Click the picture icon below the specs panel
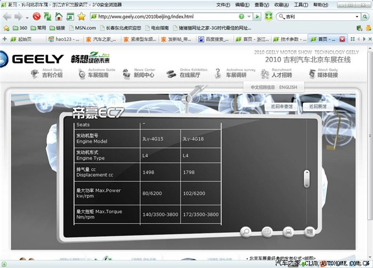Viewport: 373px width, 268px height. pyautogui.click(x=309, y=231)
